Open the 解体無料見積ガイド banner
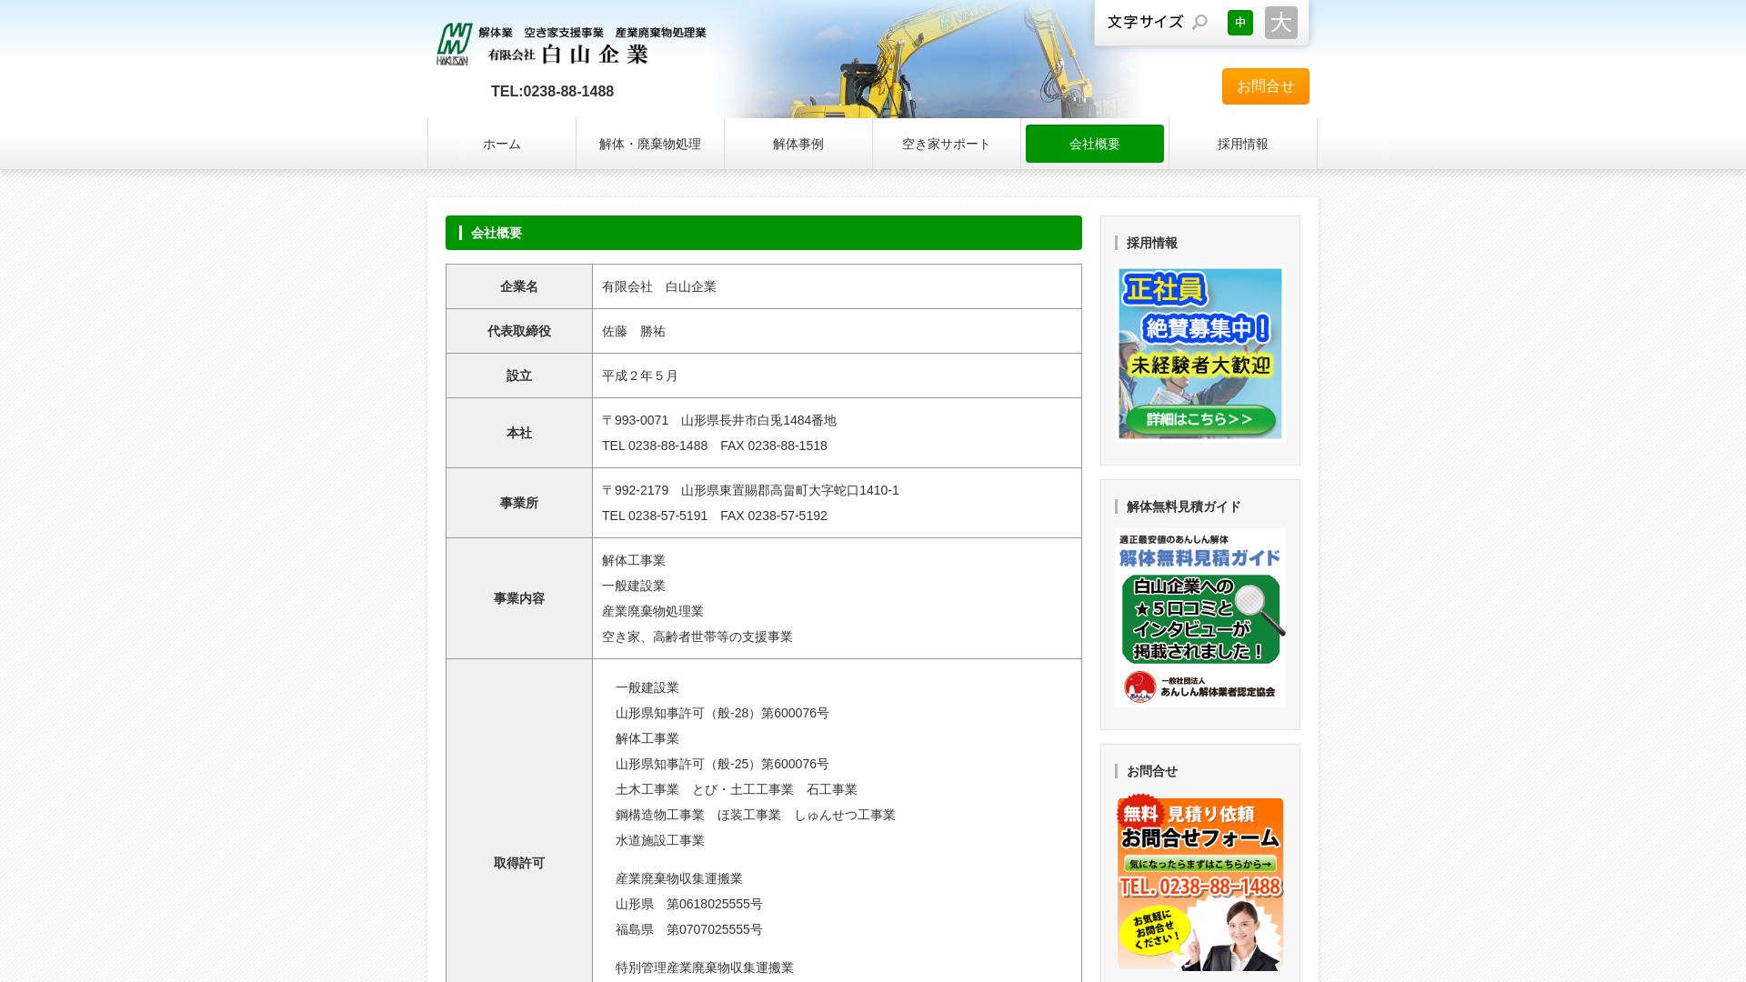The image size is (1746, 982). pos(1199,616)
